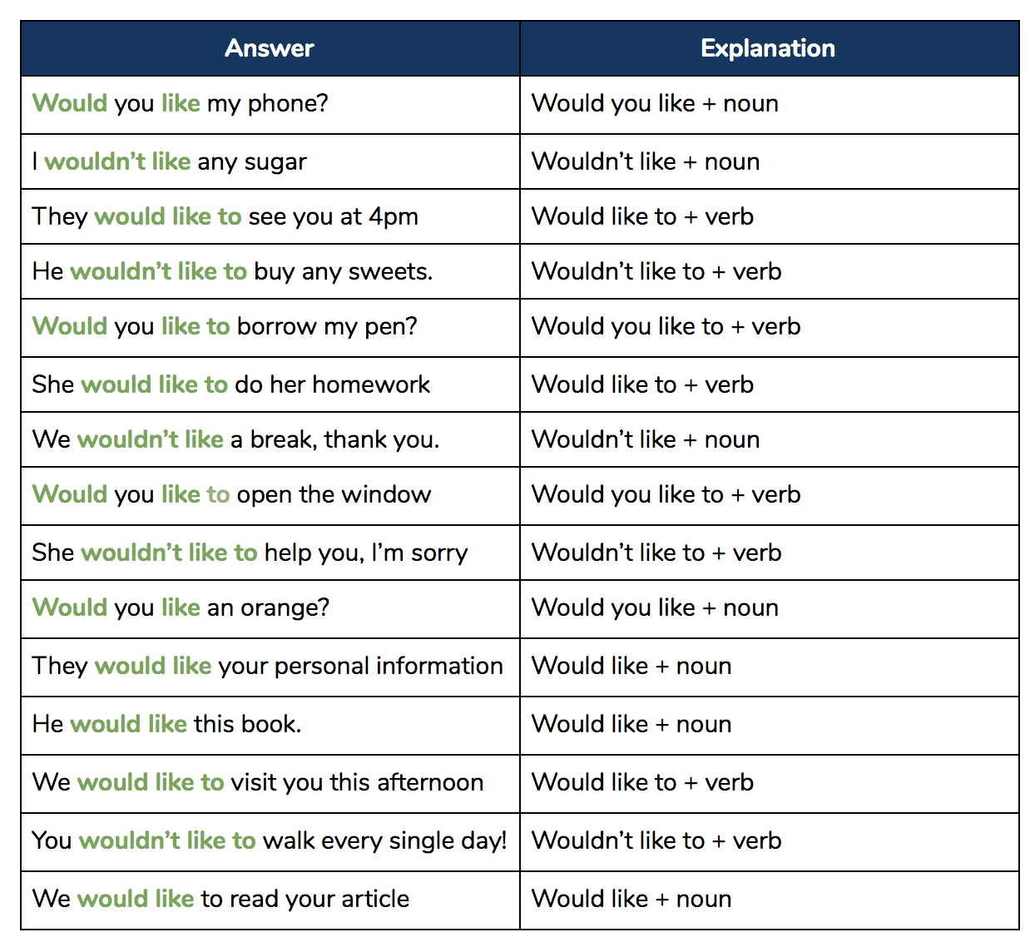Click 'She would like to do her homework'
This screenshot has width=1035, height=952.
[x=270, y=384]
